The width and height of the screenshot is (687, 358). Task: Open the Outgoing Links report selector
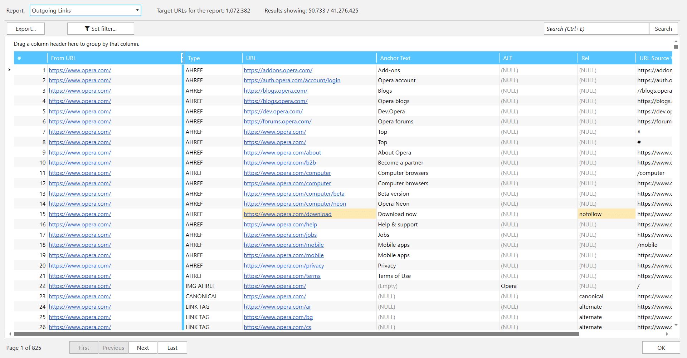(85, 10)
